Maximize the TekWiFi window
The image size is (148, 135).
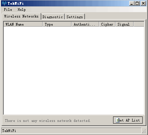pos(137,3)
